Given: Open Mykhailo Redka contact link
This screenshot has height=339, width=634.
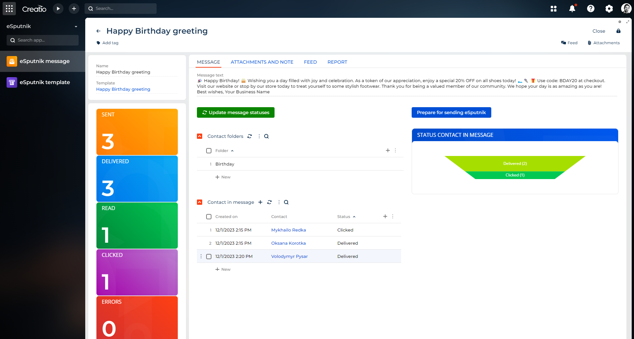Looking at the screenshot, I should [x=288, y=230].
